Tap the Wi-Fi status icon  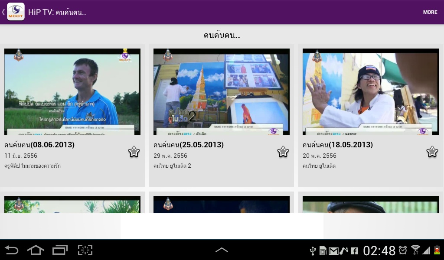(415, 250)
